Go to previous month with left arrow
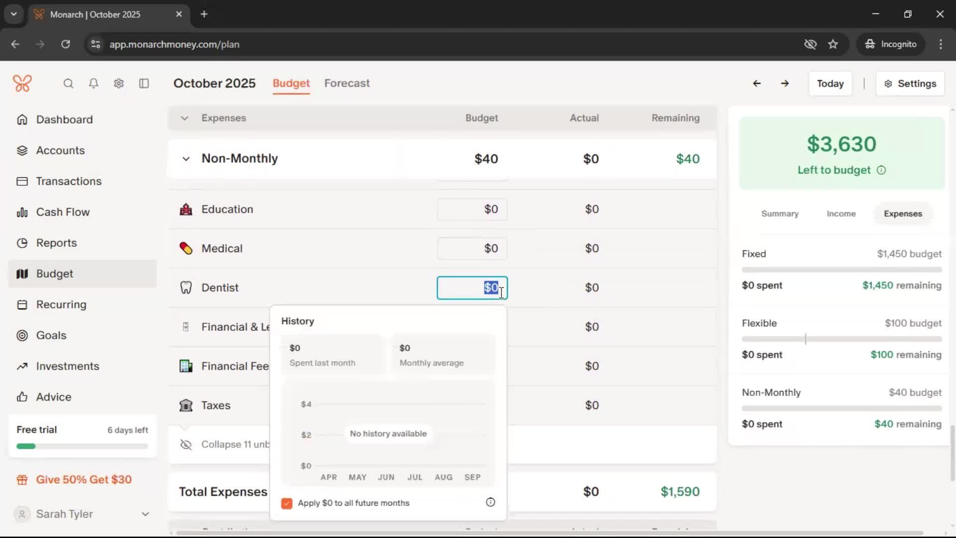 (757, 84)
